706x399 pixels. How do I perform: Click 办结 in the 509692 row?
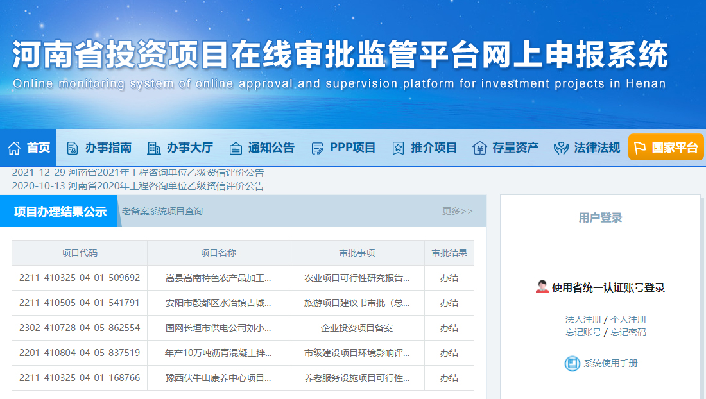pos(449,278)
